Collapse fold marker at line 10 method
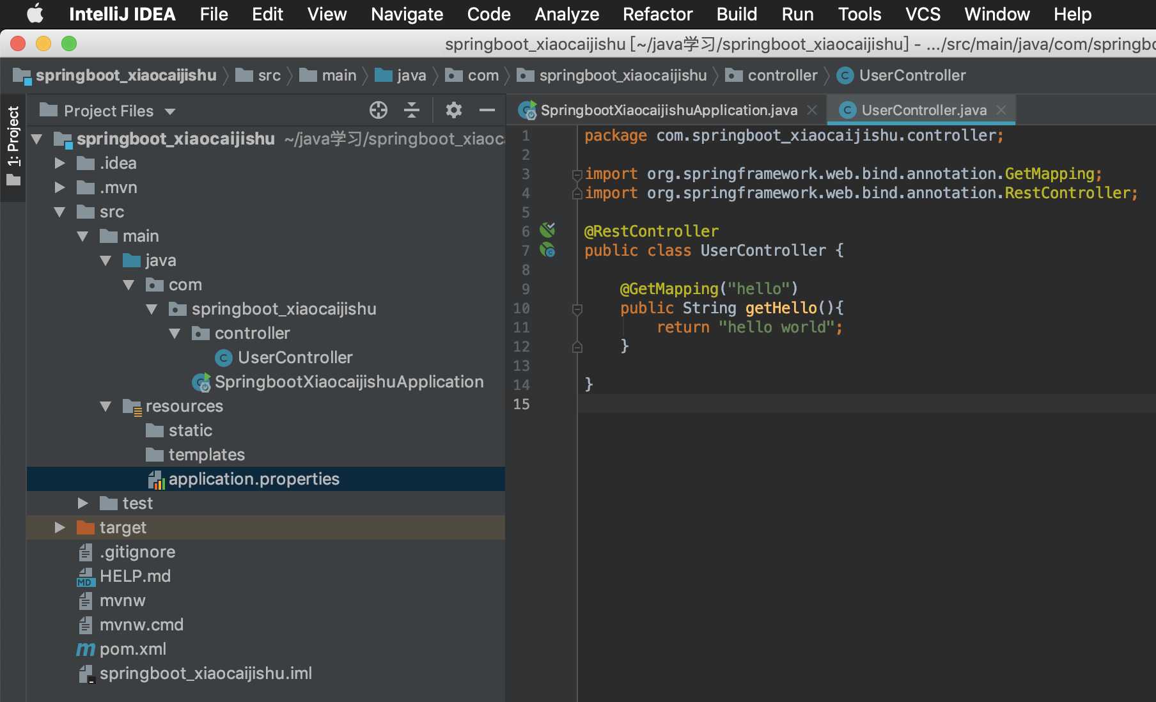Viewport: 1156px width, 702px height. [577, 309]
